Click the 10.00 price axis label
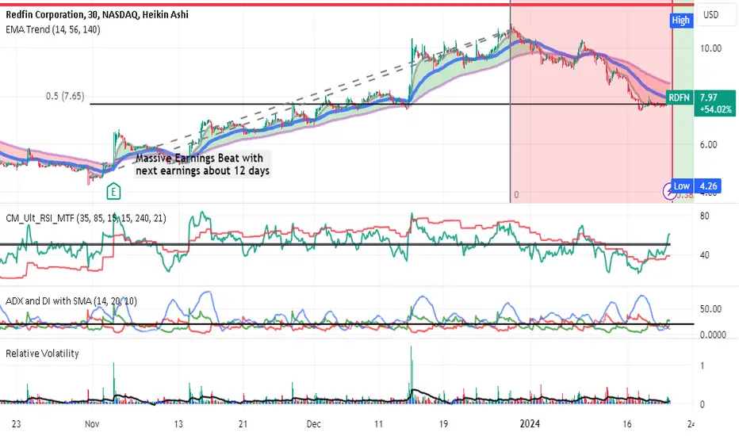The width and height of the screenshot is (739, 436). coord(710,48)
